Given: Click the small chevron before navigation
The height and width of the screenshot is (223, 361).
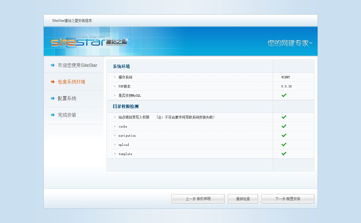Looking at the screenshot, I should click(x=115, y=136).
